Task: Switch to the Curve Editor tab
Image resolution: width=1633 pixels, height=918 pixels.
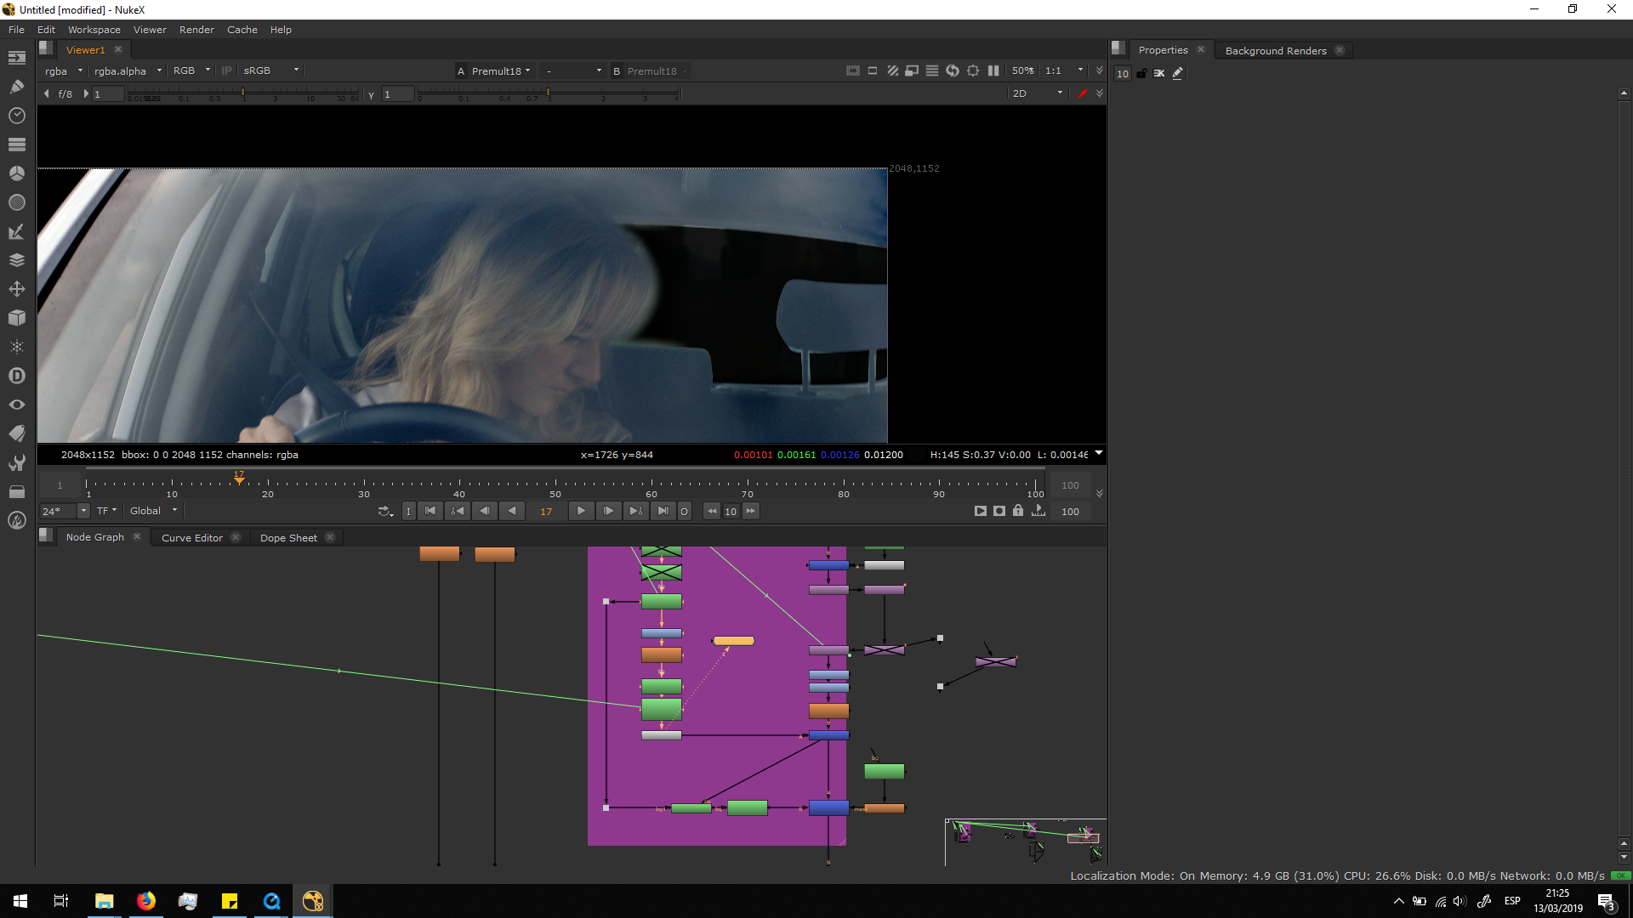Action: point(192,538)
